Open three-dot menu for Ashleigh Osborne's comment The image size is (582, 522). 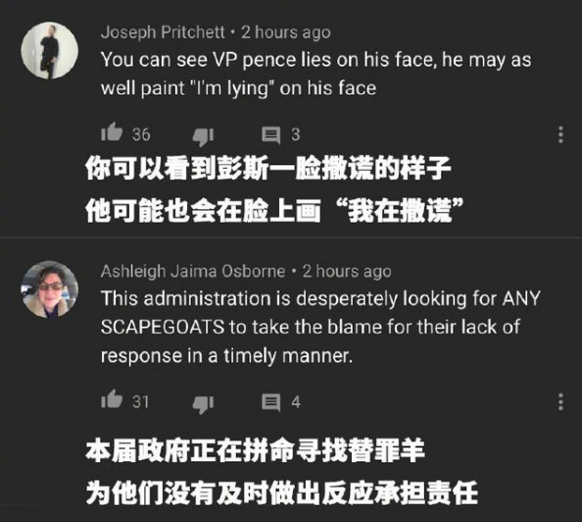[x=560, y=401]
